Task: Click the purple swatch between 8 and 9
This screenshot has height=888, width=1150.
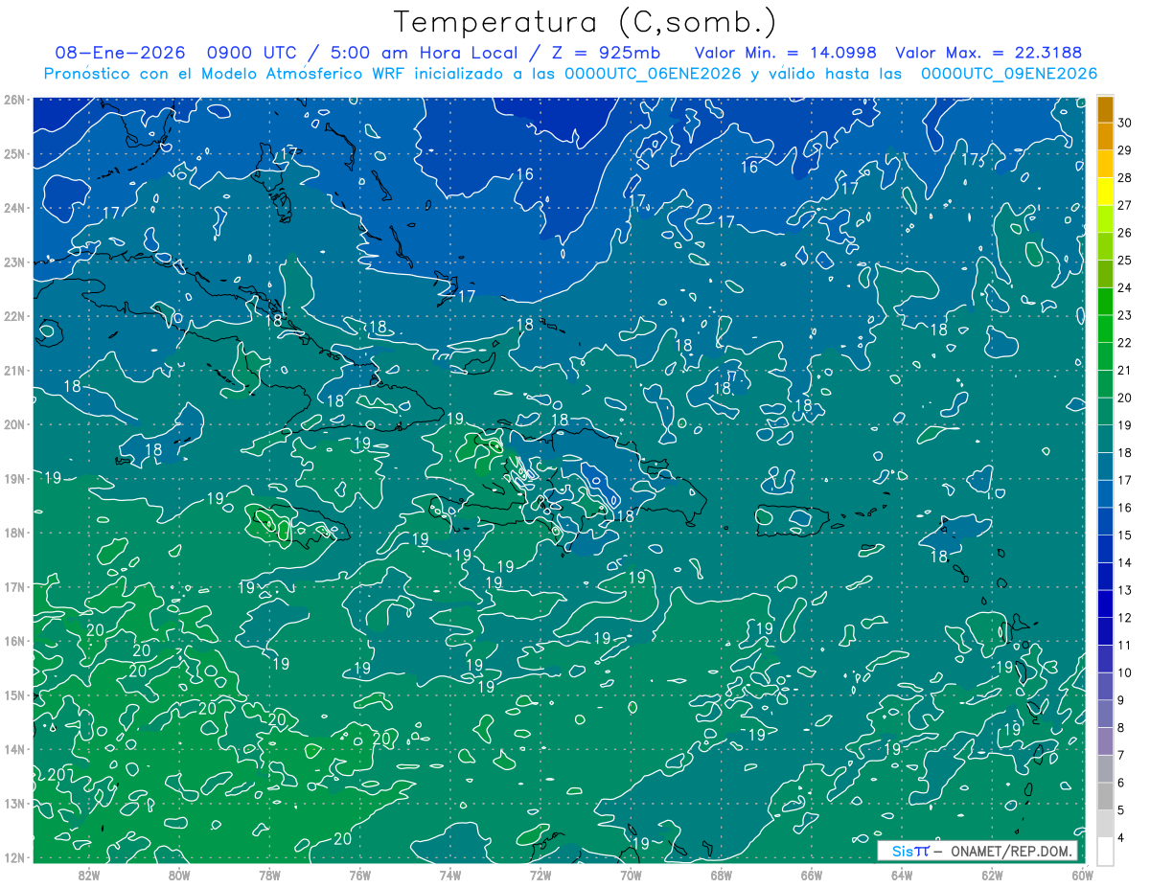Action: (x=1105, y=714)
